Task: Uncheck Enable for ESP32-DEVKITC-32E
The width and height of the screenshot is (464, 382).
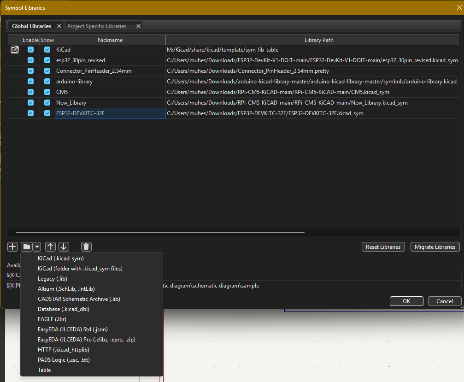Action: (x=30, y=113)
